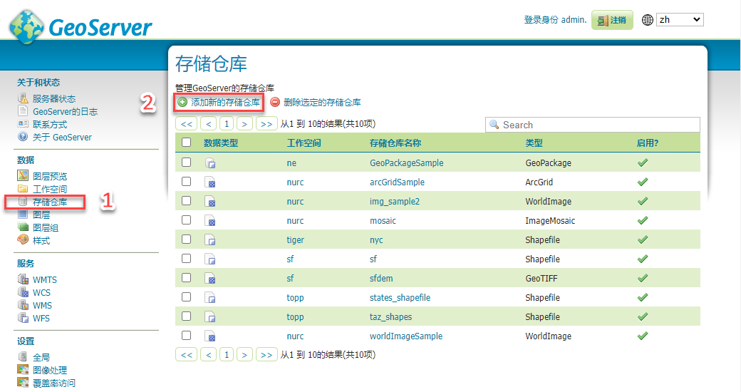741x392 pixels.
Task: Click the globe language icon
Action: coord(647,20)
